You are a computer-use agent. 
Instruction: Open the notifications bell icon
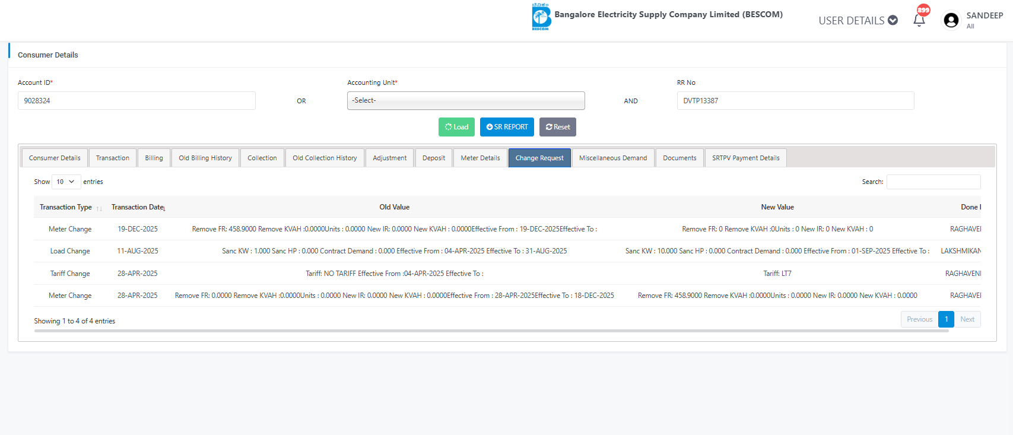919,20
